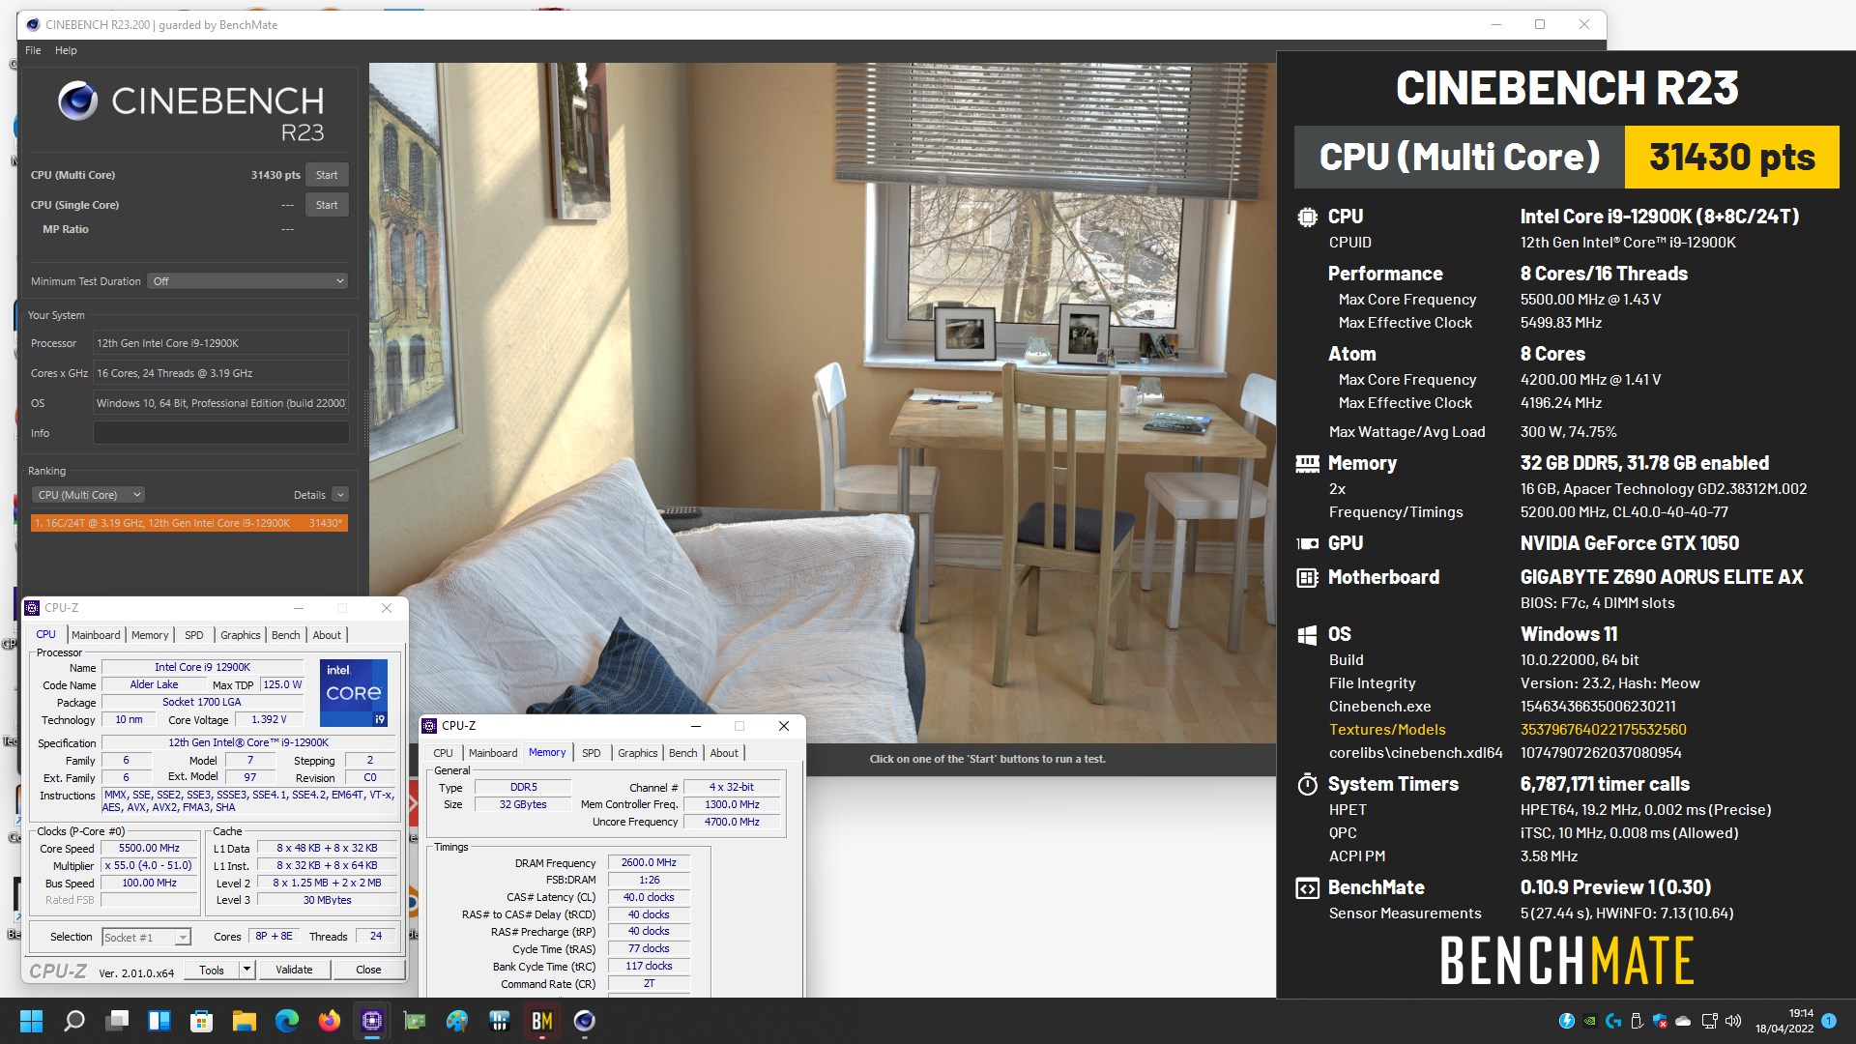Launch Microsoft Edge from the taskbar

click(287, 1021)
